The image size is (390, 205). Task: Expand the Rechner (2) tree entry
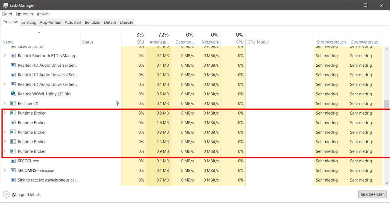point(5,103)
